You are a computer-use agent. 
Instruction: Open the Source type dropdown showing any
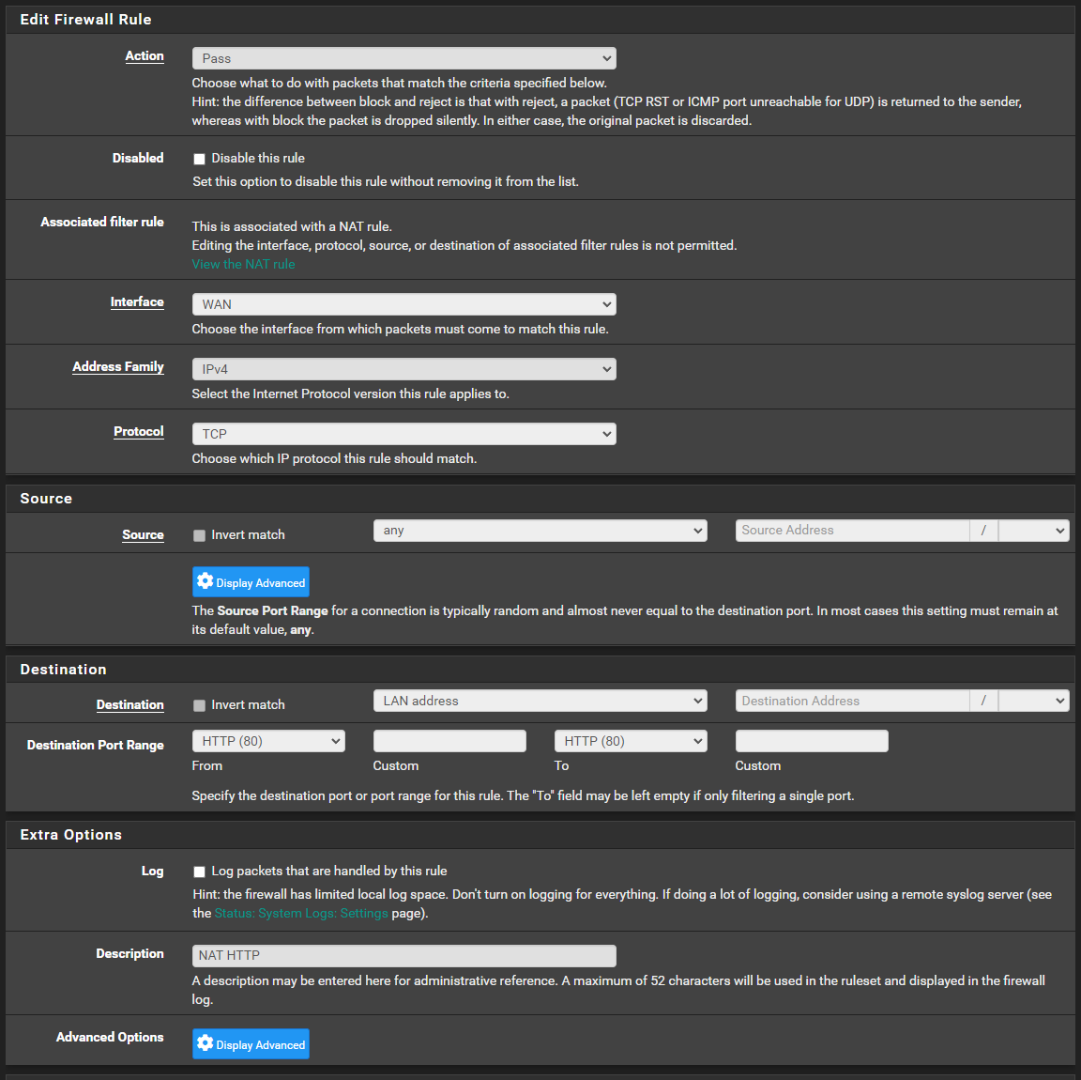[x=540, y=530]
